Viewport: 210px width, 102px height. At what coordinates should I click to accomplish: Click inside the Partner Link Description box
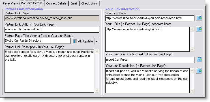(x=49, y=71)
